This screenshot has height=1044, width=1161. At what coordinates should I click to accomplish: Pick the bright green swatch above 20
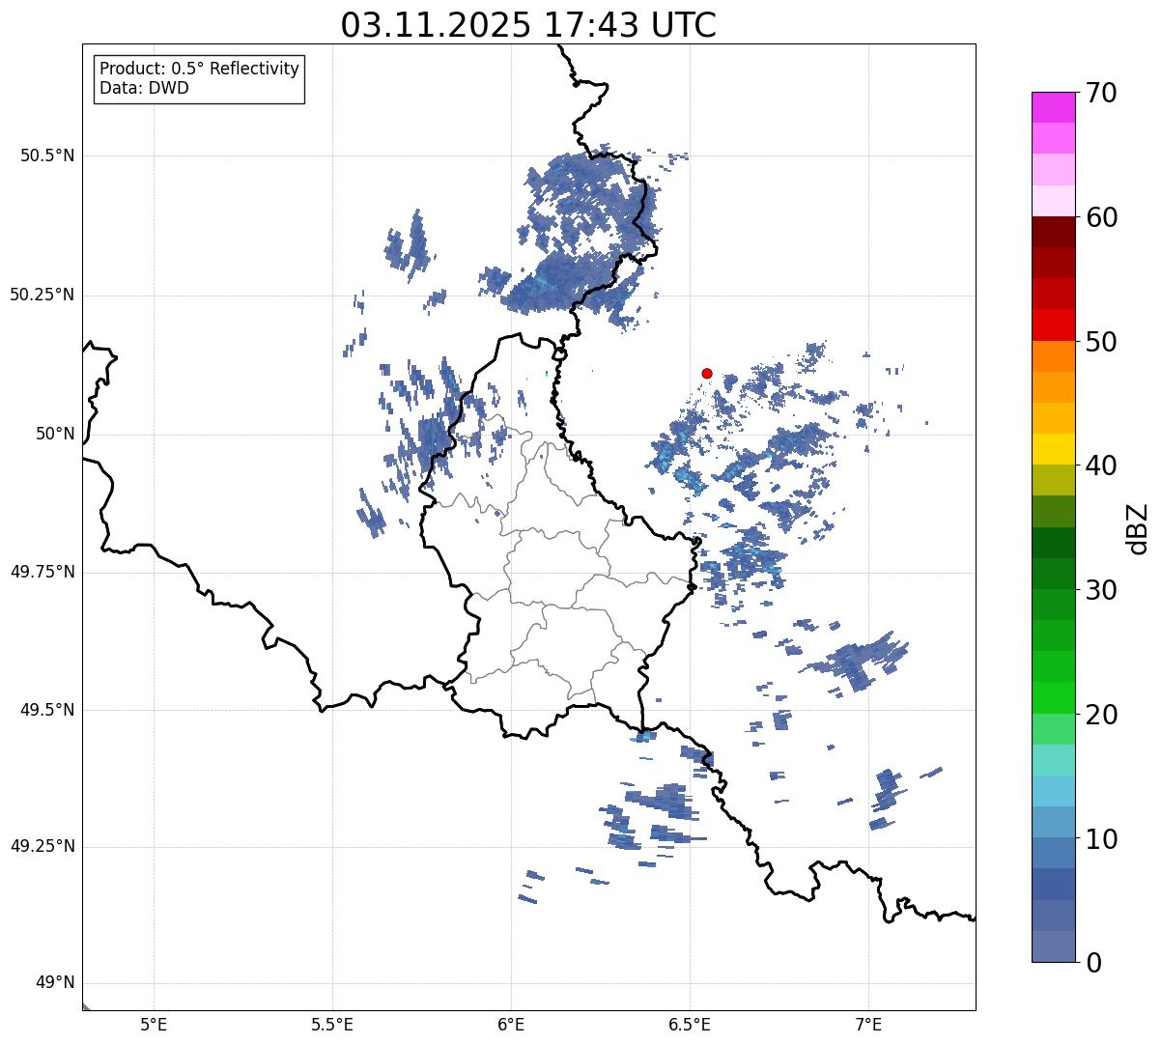[1054, 697]
